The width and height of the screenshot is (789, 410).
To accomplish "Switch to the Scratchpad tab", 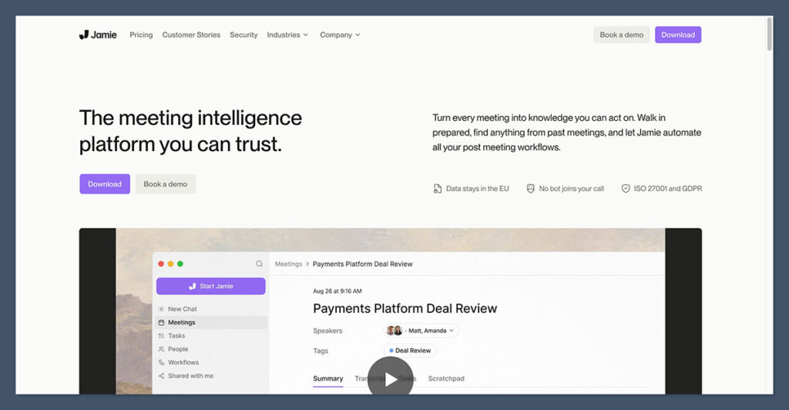I will pyautogui.click(x=446, y=379).
